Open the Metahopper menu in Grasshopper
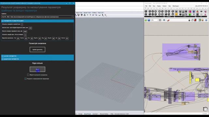The height and width of the screenshot is (117, 209). coord(176,6)
